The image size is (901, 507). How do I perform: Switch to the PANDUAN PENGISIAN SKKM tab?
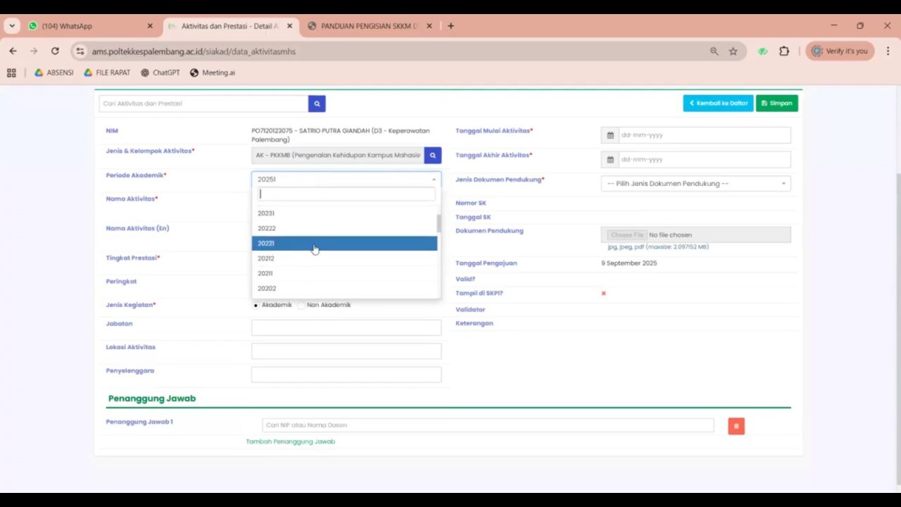click(x=369, y=26)
